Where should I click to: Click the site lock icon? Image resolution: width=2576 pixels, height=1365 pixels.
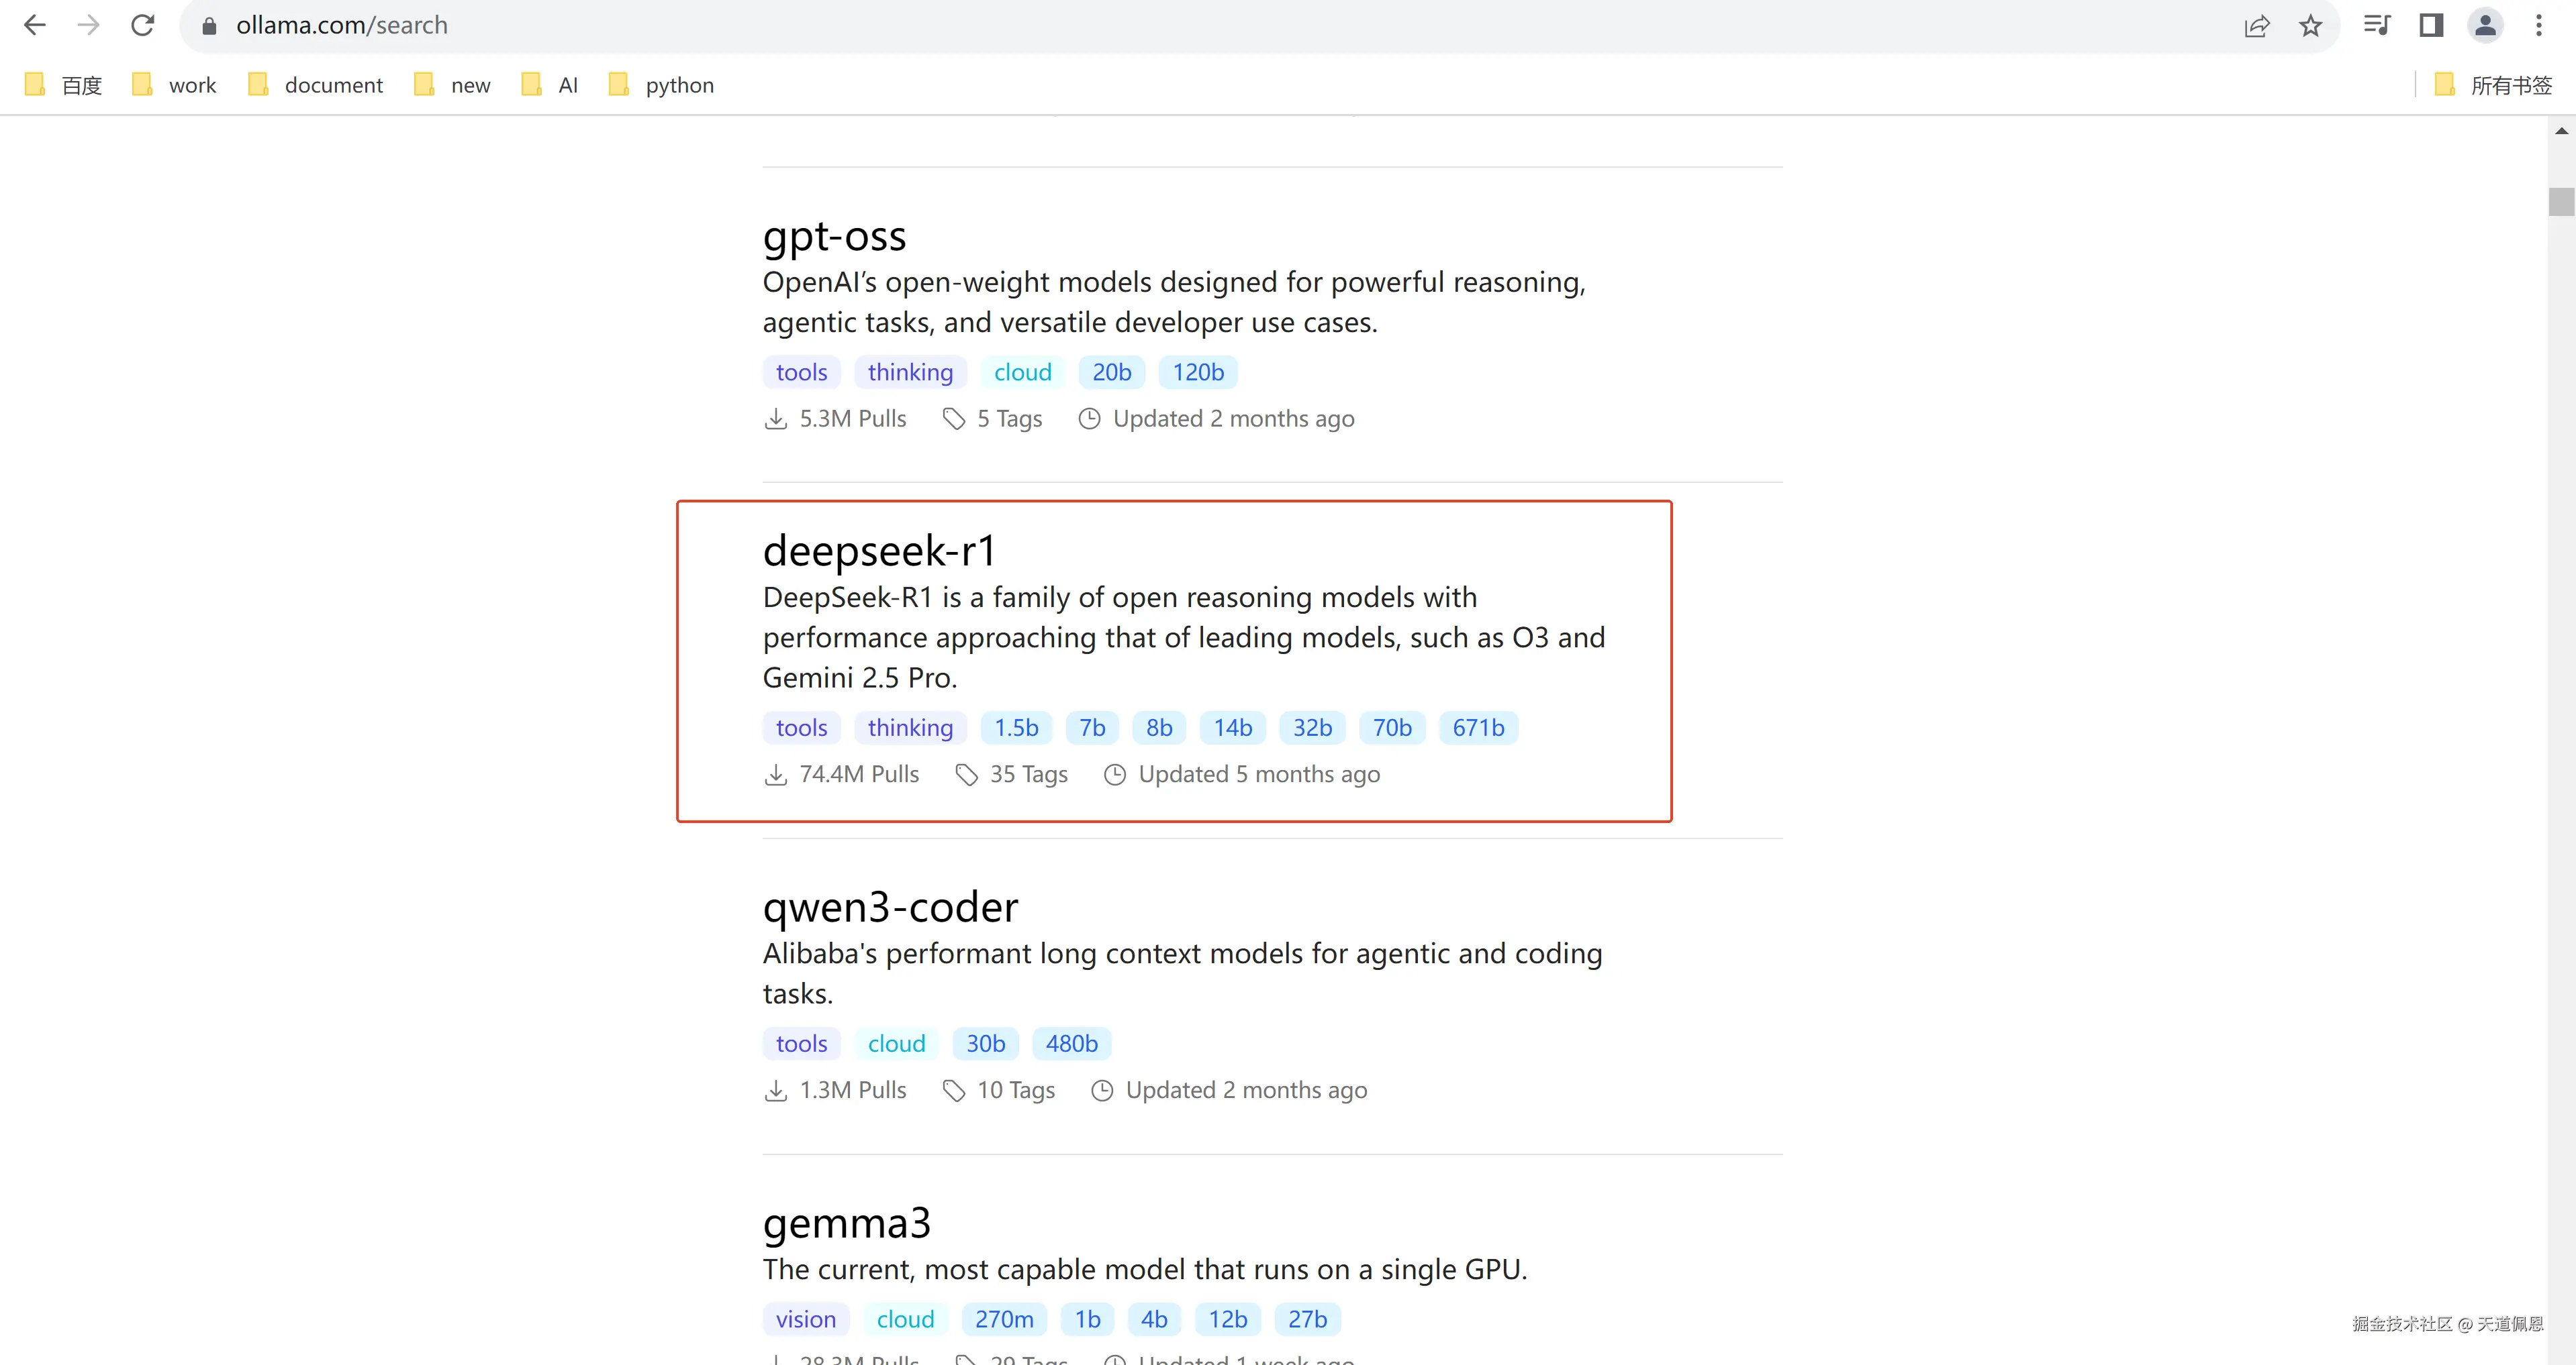(x=209, y=26)
